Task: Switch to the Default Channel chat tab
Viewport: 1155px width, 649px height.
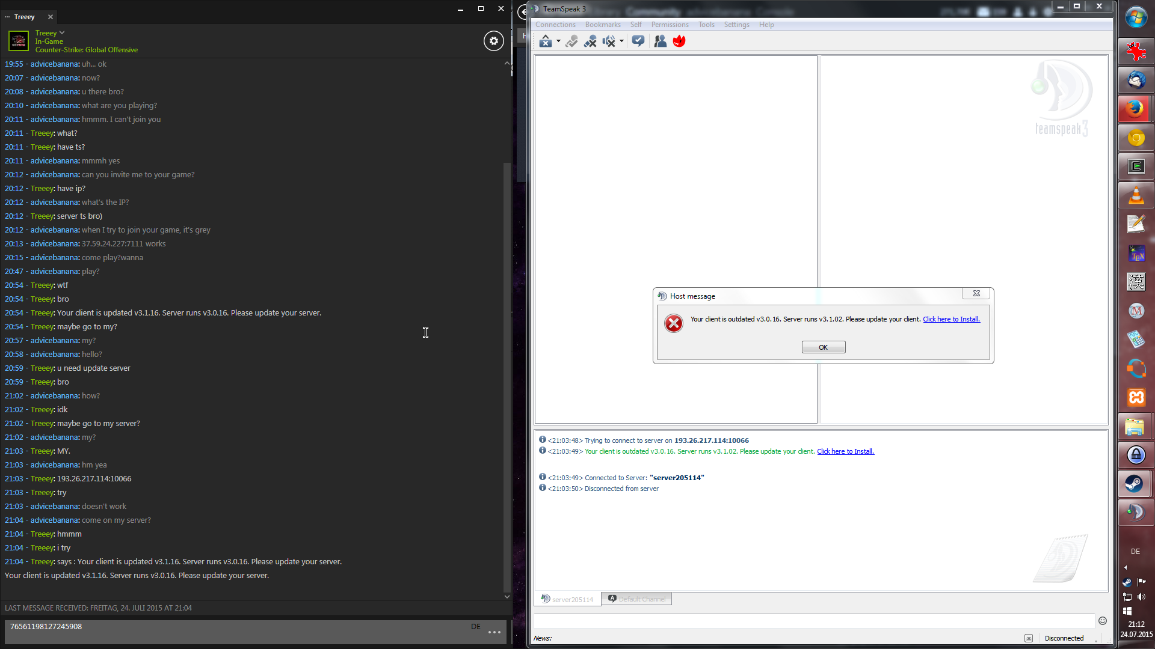Action: click(x=636, y=599)
